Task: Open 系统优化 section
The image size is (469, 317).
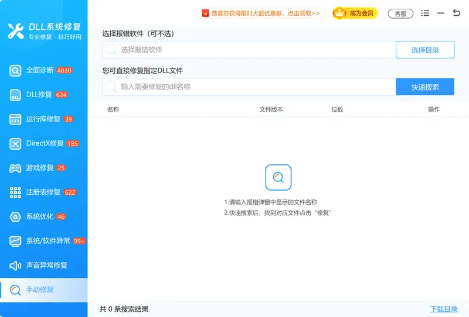Action: [43, 217]
